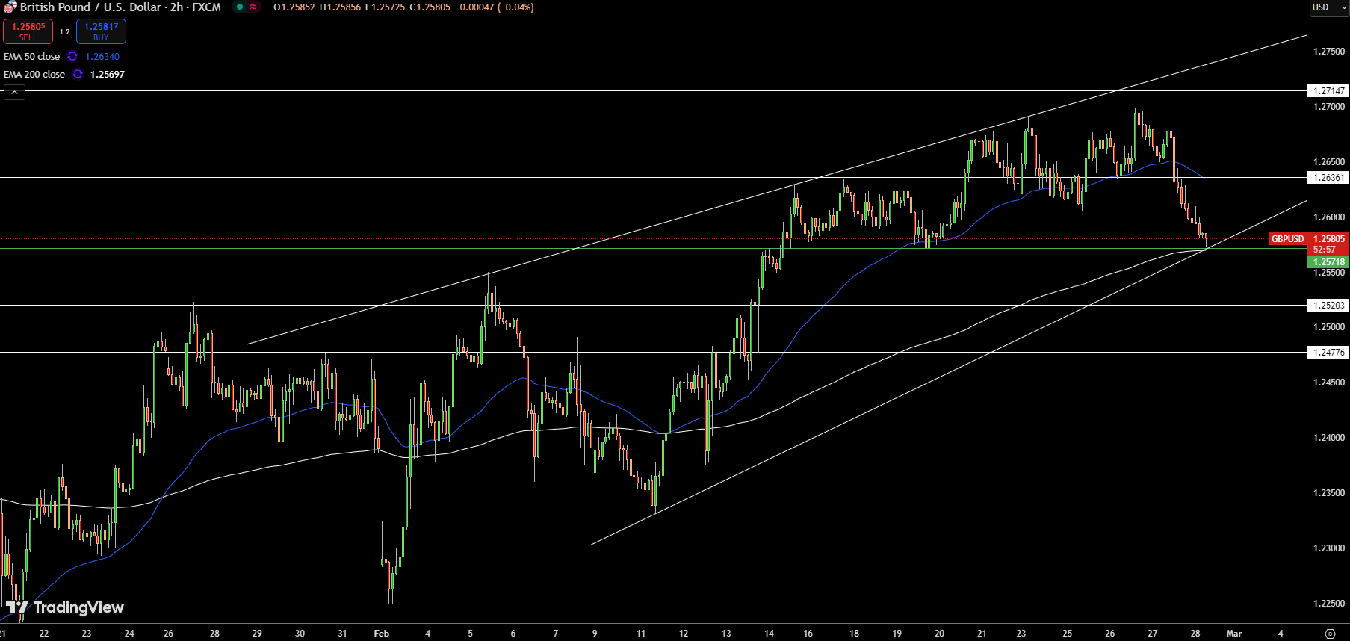Click the change value −0.00047 (−0.04%)
Screen dimensions: 1350x641
(x=495, y=7)
